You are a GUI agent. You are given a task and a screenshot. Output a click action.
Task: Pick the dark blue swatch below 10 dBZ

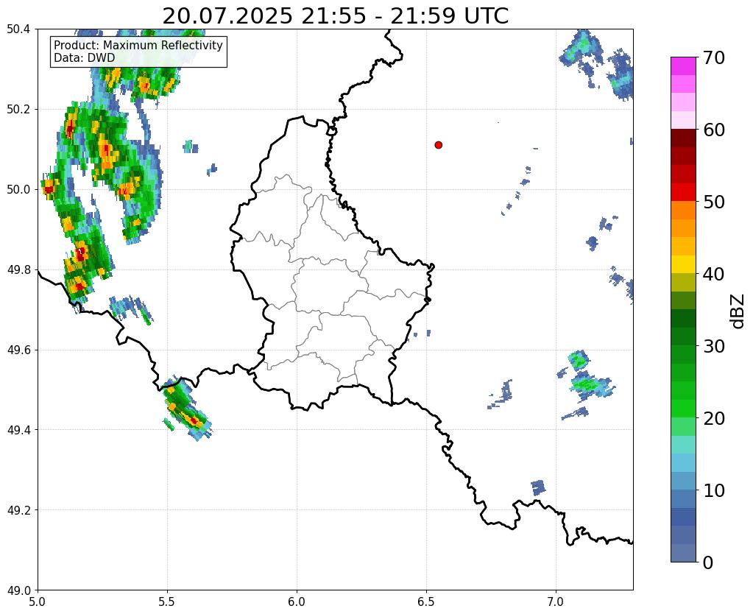coord(683,517)
